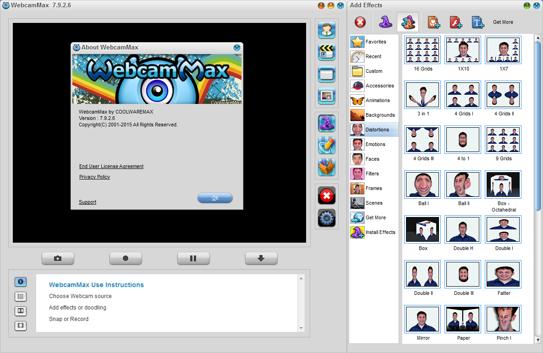This screenshot has width=543, height=353.
Task: Open the list view icon beside instructions
Action: [21, 297]
